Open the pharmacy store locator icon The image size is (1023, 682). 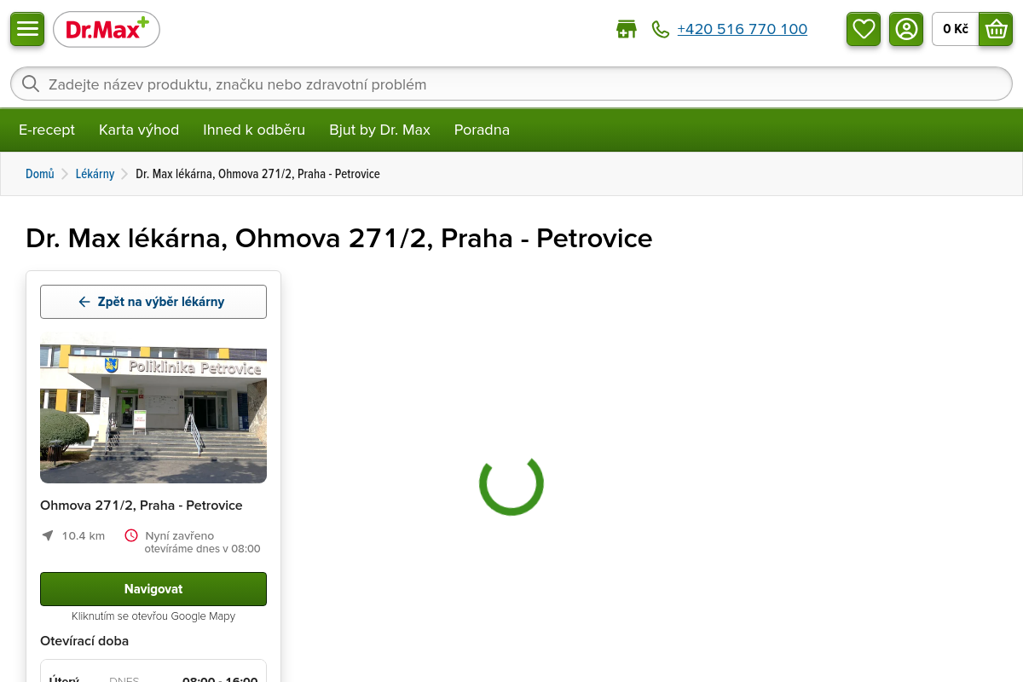[627, 29]
